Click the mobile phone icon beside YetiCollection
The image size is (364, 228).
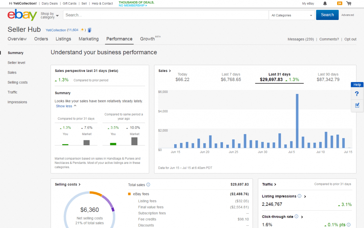pyautogui.click(x=89, y=30)
